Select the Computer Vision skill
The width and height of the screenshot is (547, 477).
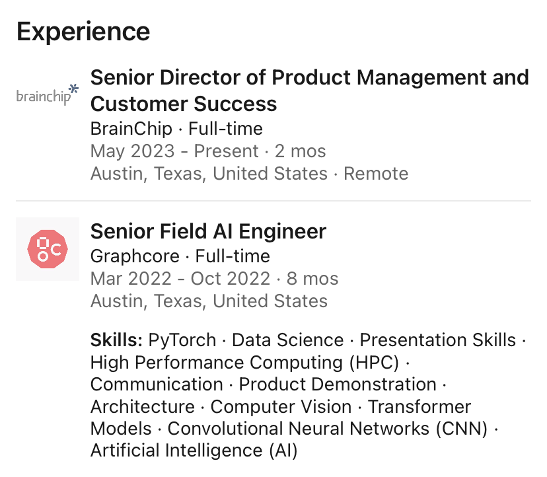pos(281,406)
